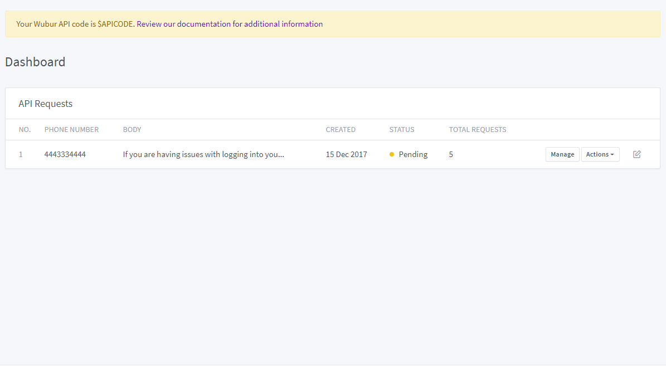This screenshot has width=666, height=386.
Task: Click the NO. column header
Action: [25, 130]
